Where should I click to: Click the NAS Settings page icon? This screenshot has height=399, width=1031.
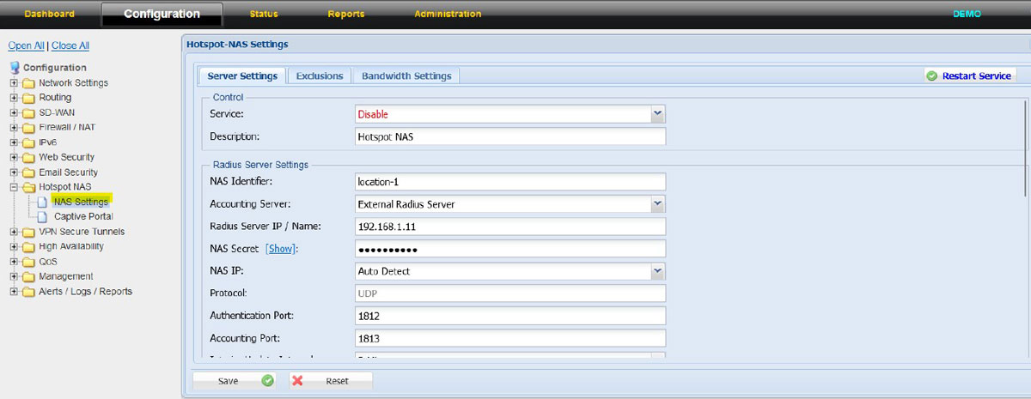pyautogui.click(x=42, y=202)
